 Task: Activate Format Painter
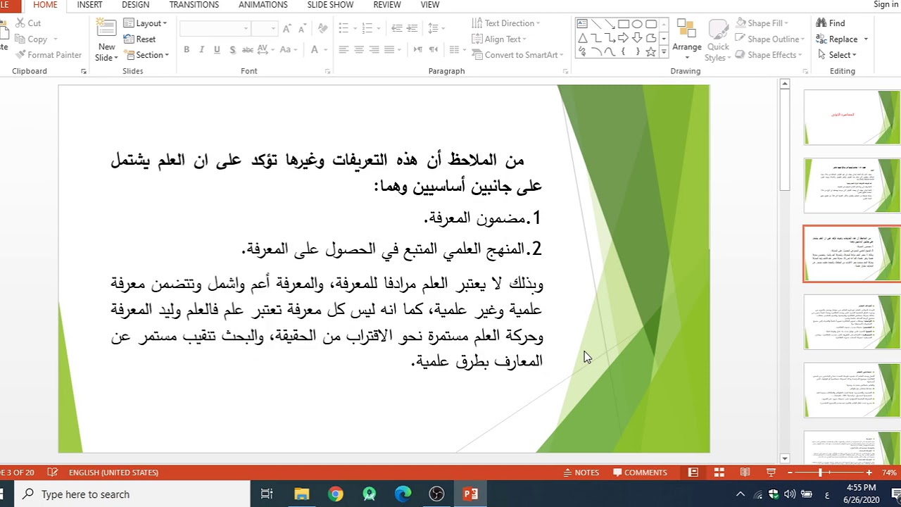pyautogui.click(x=48, y=55)
